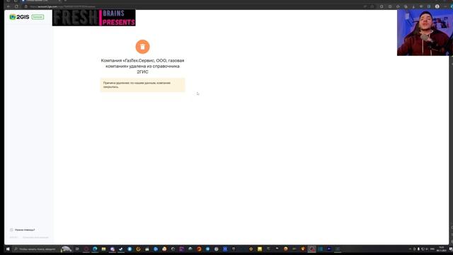Open the browser profile avatar
Screen dimensions: 453x255
437,6
